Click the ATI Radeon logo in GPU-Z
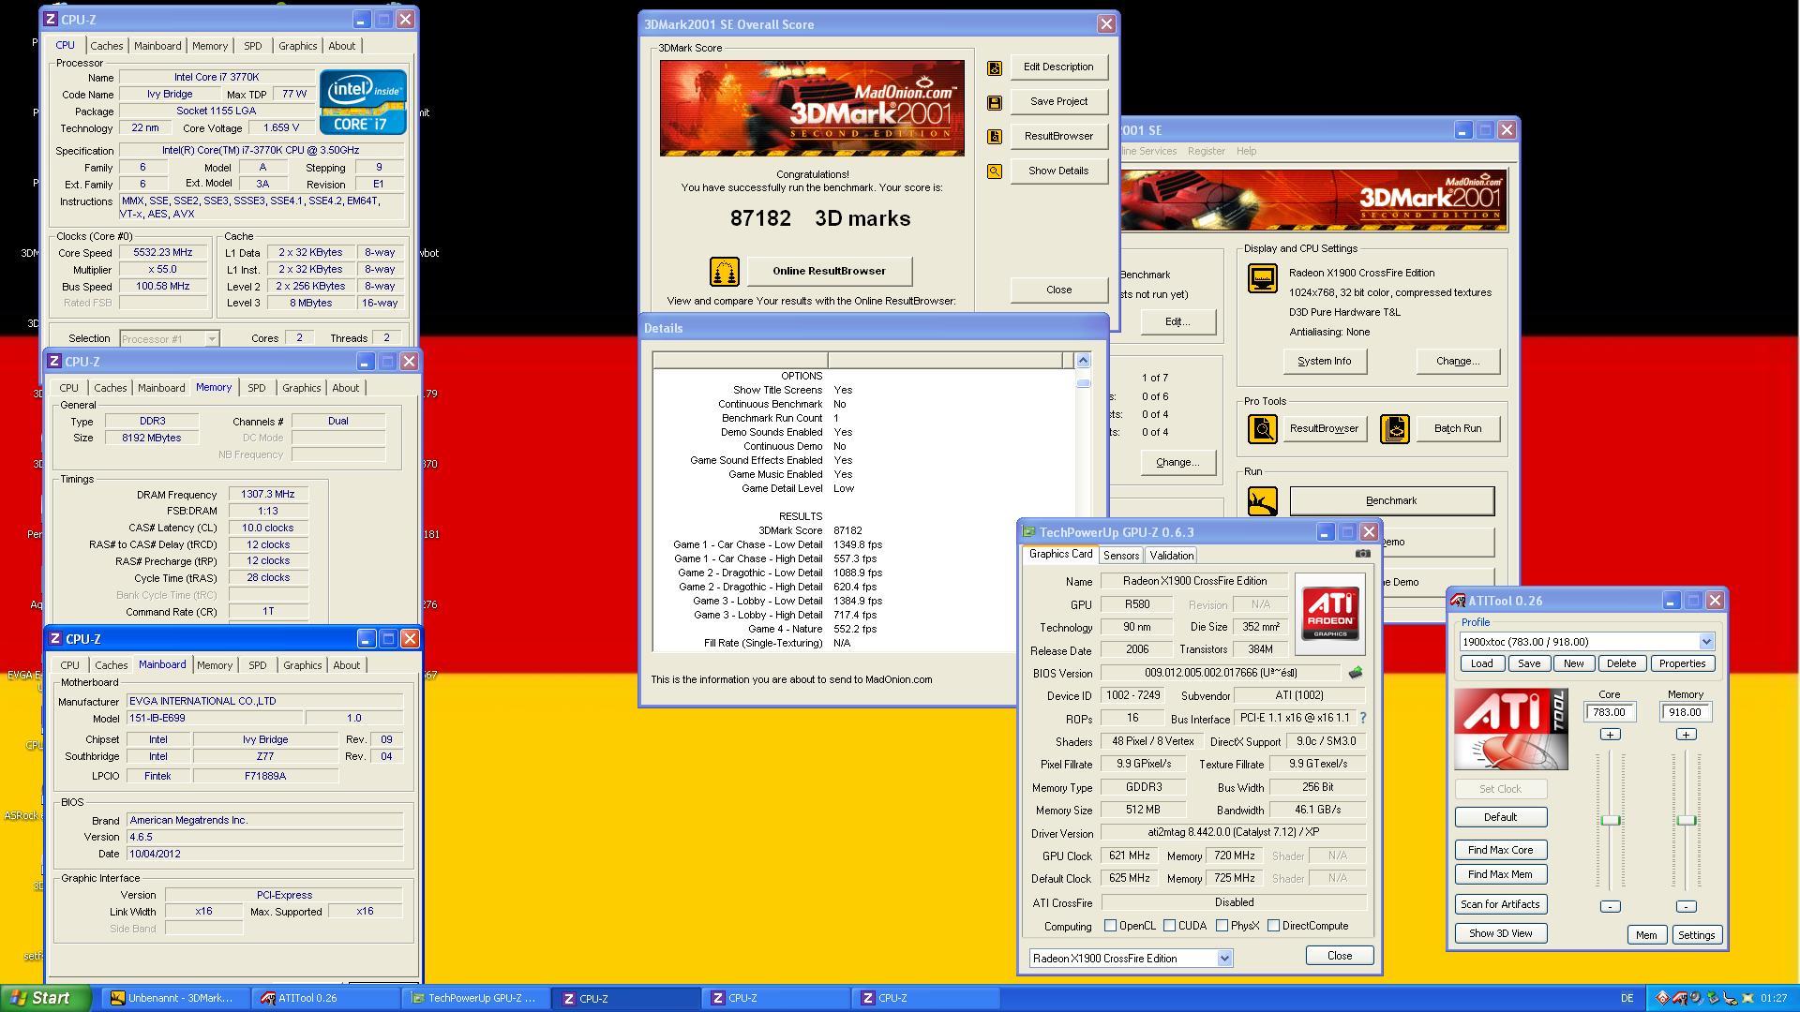Screen dimensions: 1800x1012 click(x=1330, y=615)
